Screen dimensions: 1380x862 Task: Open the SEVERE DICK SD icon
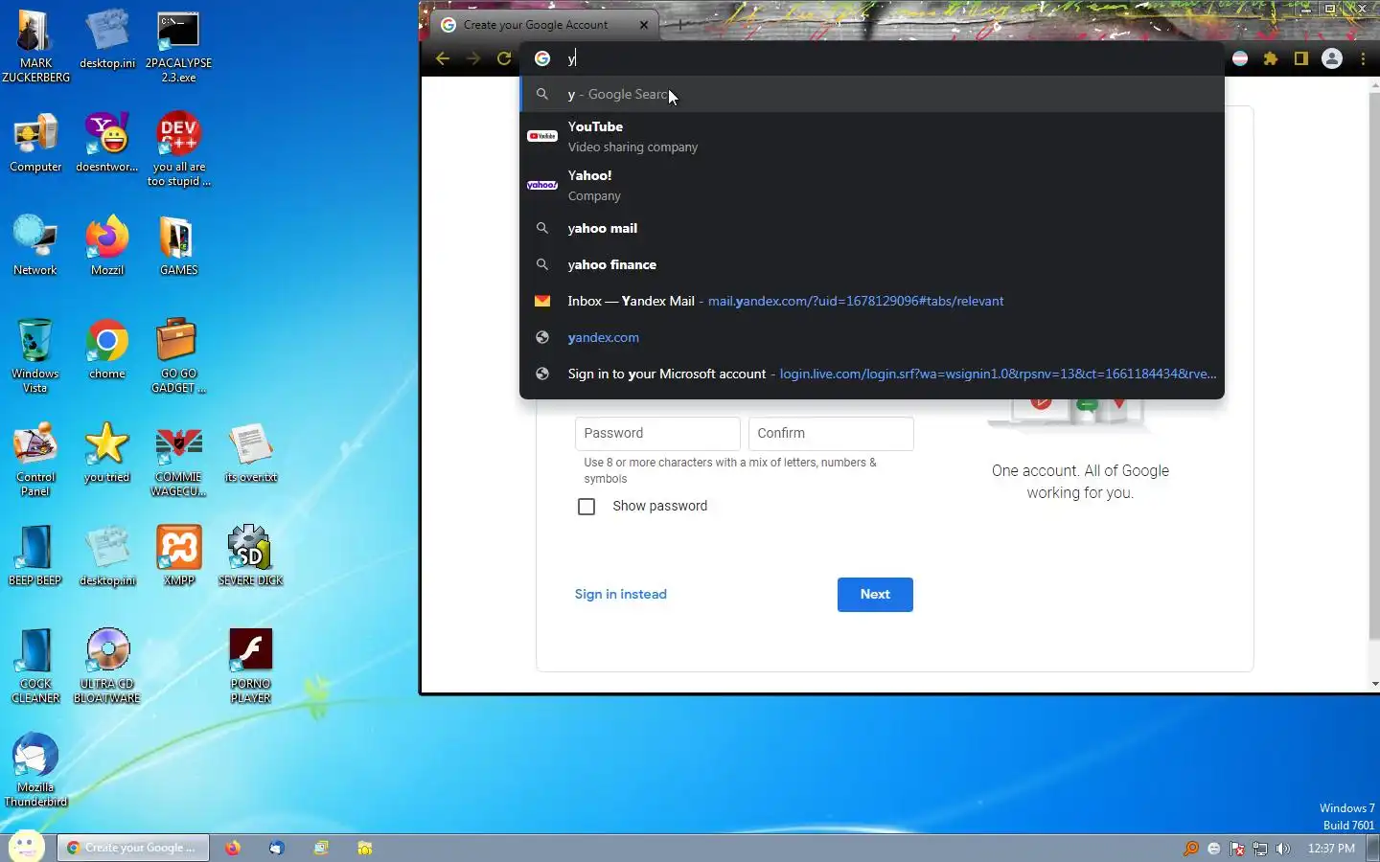(250, 557)
